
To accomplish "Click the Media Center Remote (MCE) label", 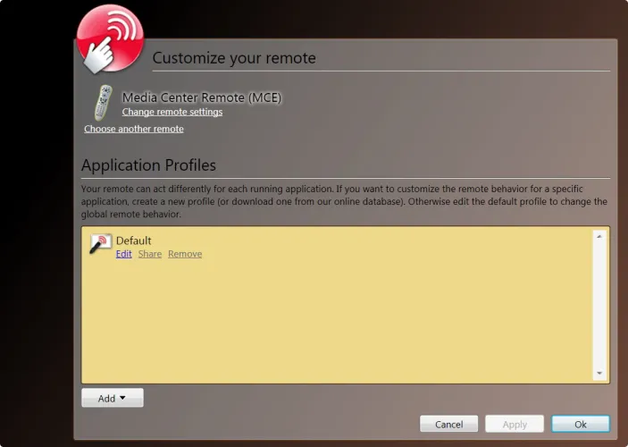I will click(202, 97).
